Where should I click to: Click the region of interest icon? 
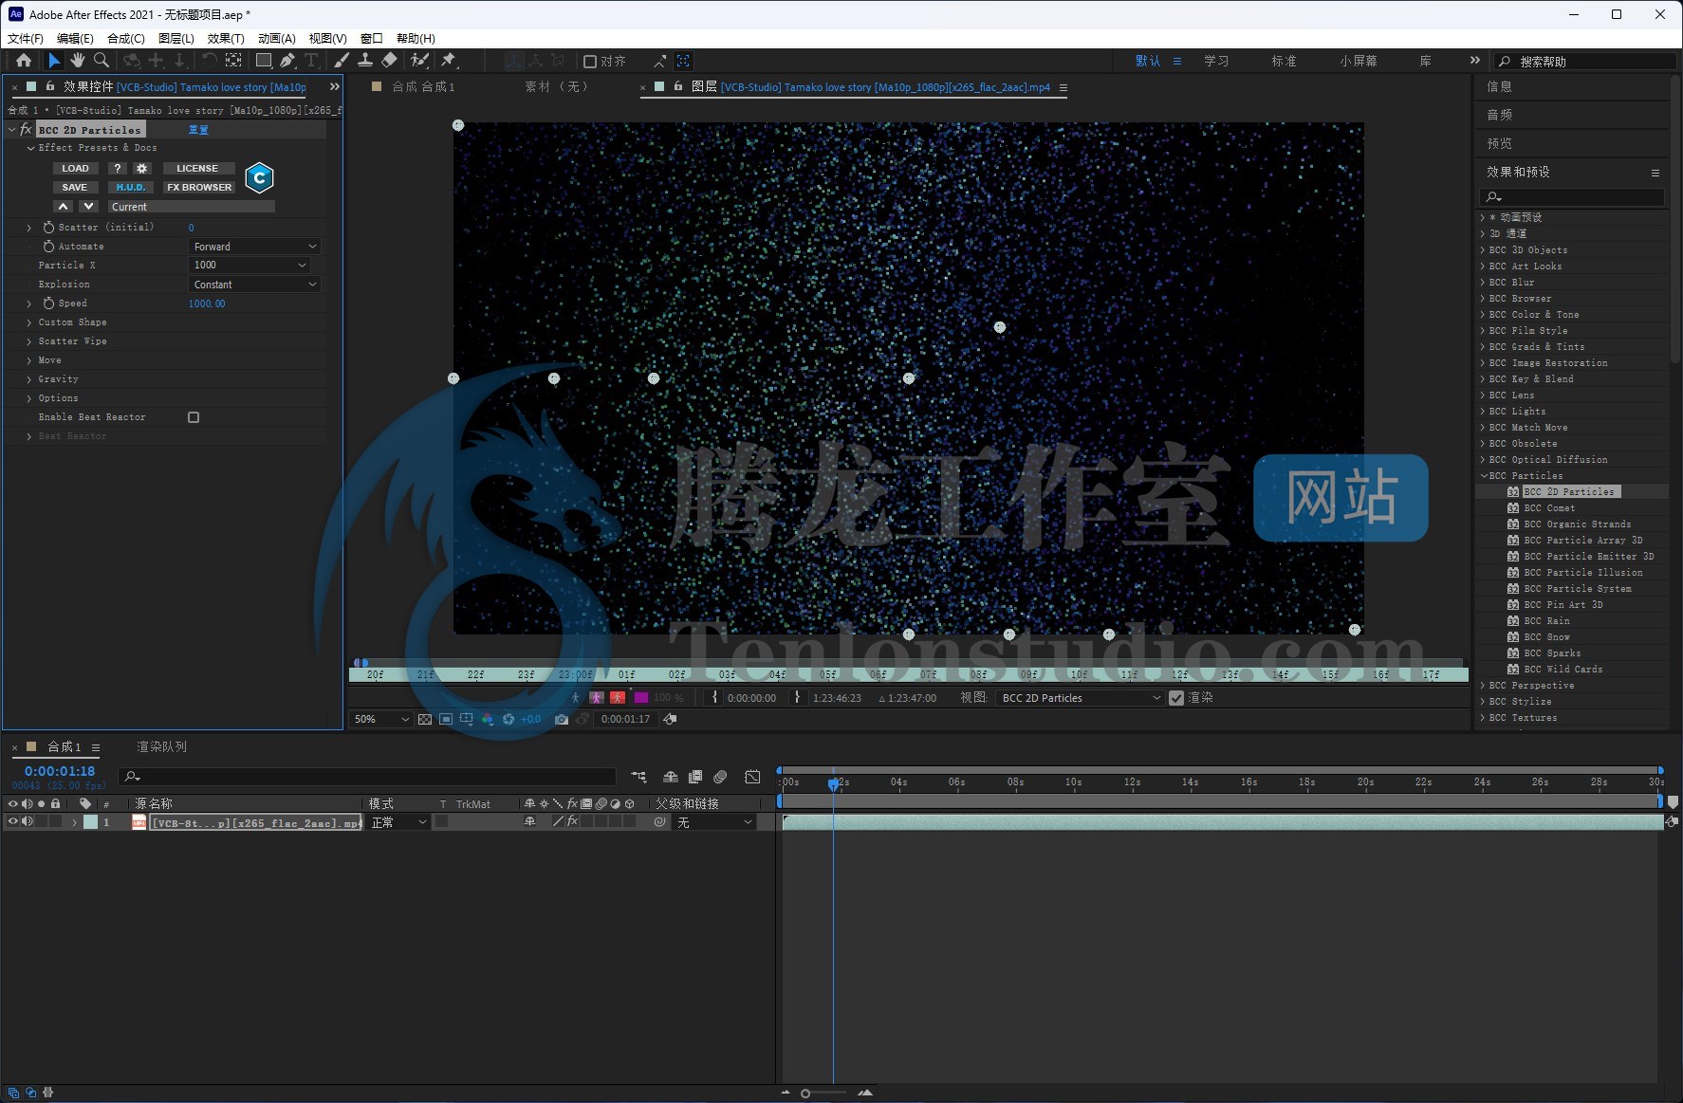pyautogui.click(x=446, y=720)
